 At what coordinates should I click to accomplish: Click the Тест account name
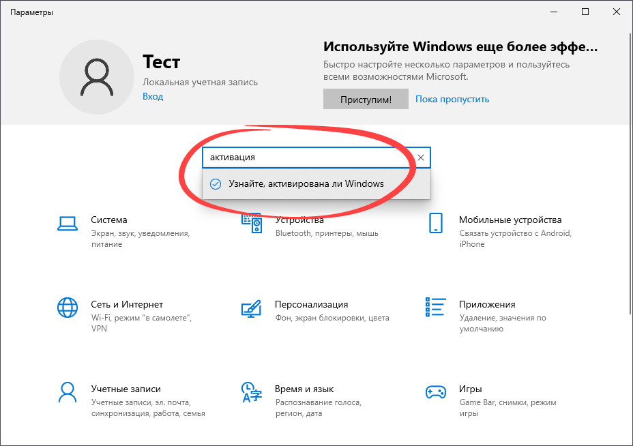pos(161,61)
